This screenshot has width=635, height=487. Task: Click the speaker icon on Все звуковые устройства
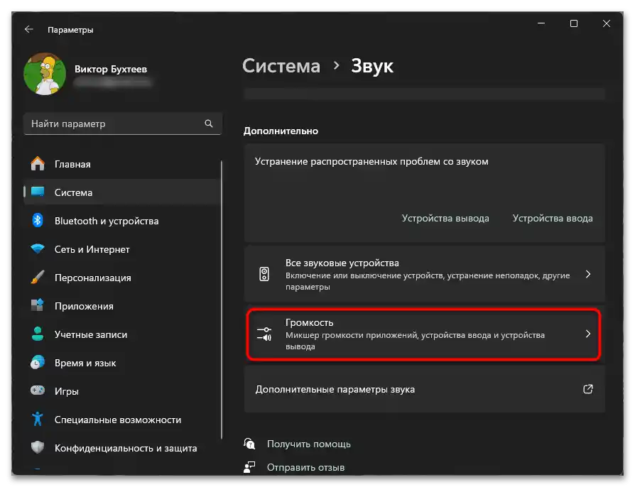click(263, 273)
